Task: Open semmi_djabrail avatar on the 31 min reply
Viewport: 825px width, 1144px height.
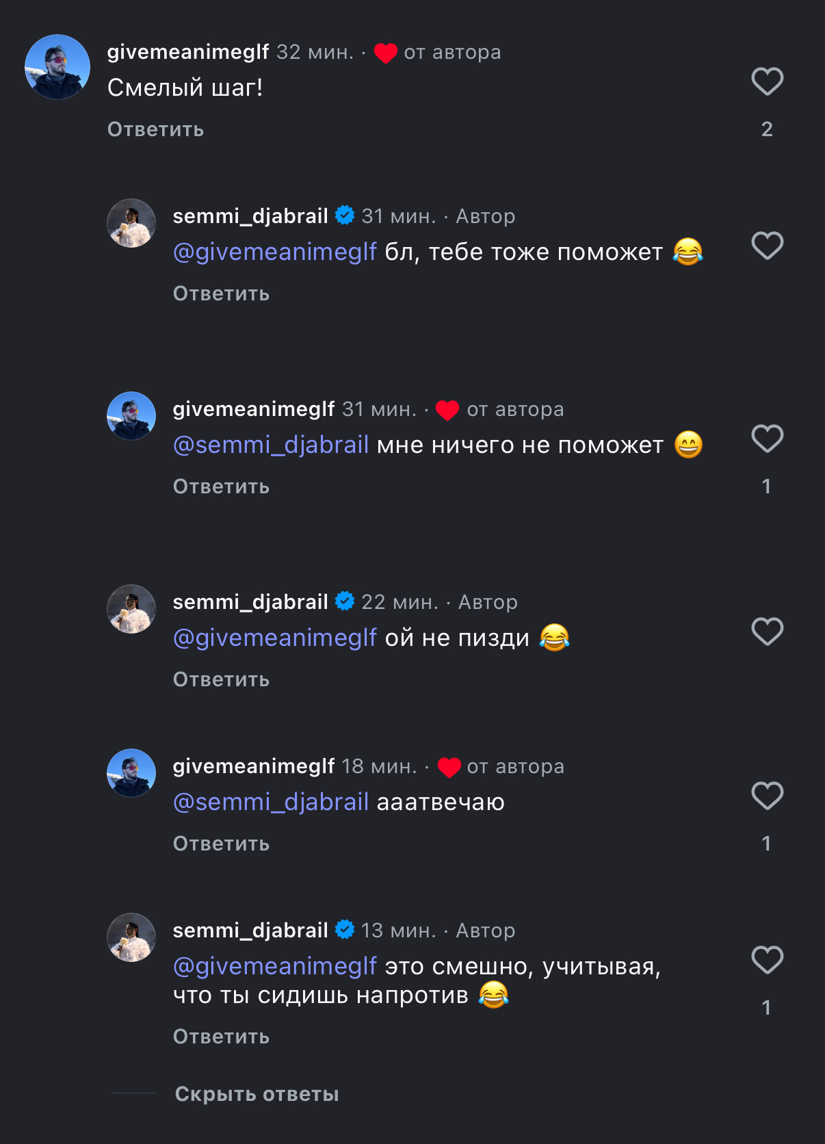Action: (131, 223)
